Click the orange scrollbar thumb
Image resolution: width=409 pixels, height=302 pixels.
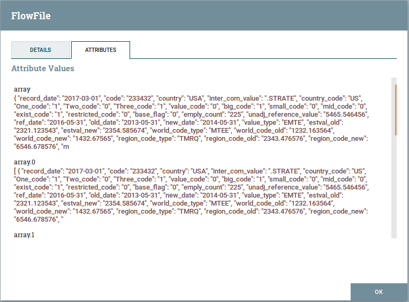pos(396,110)
